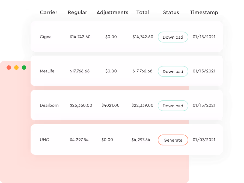Download the Dearborn carrier report
The height and width of the screenshot is (183, 244).
(x=173, y=106)
